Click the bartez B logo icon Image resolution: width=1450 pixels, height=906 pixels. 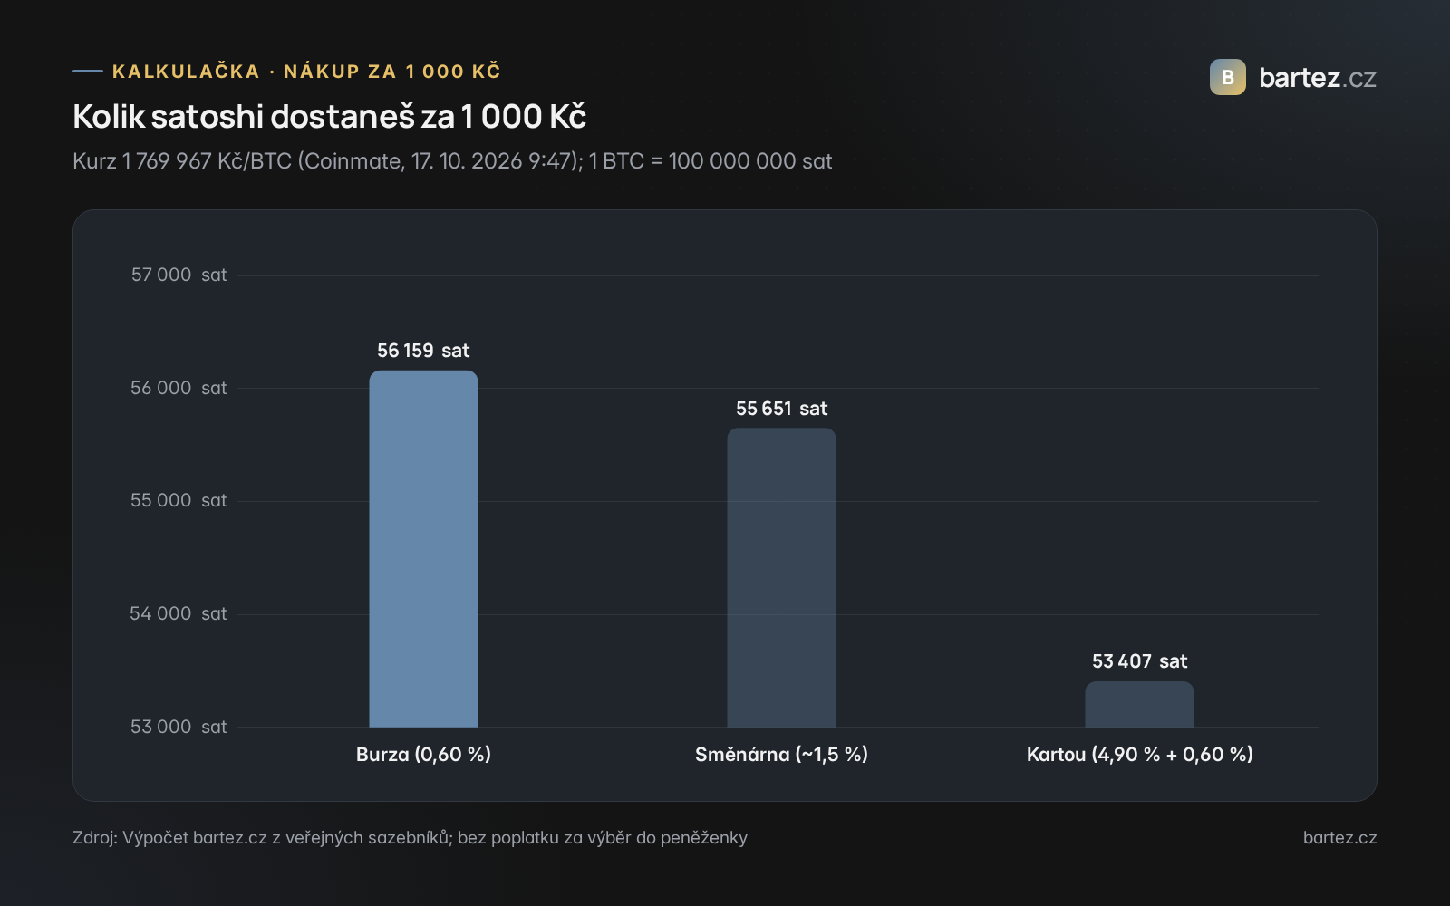[1227, 77]
